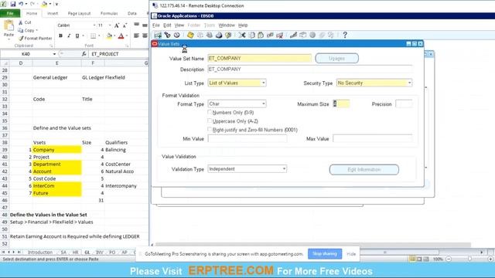
Task: Click the Undo arrow in Excel quick access
Action: (x=21, y=4)
